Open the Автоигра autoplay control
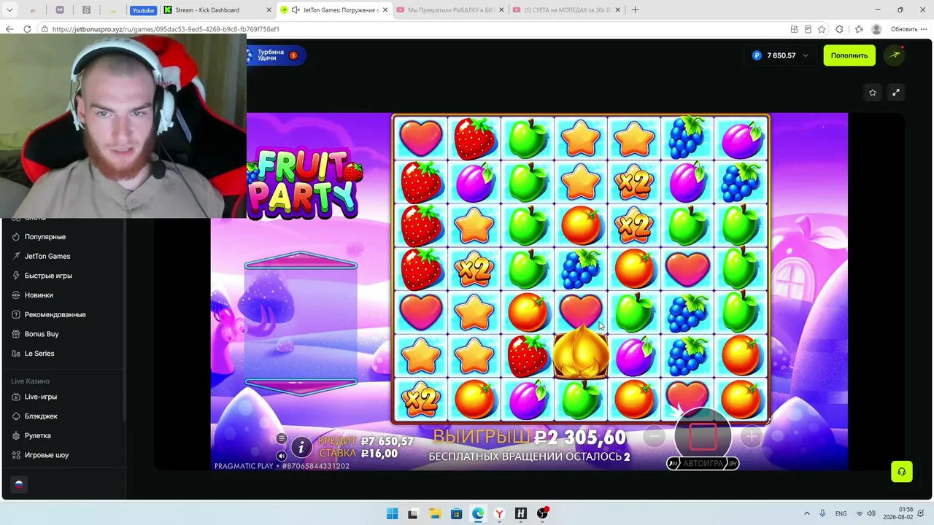 point(703,463)
